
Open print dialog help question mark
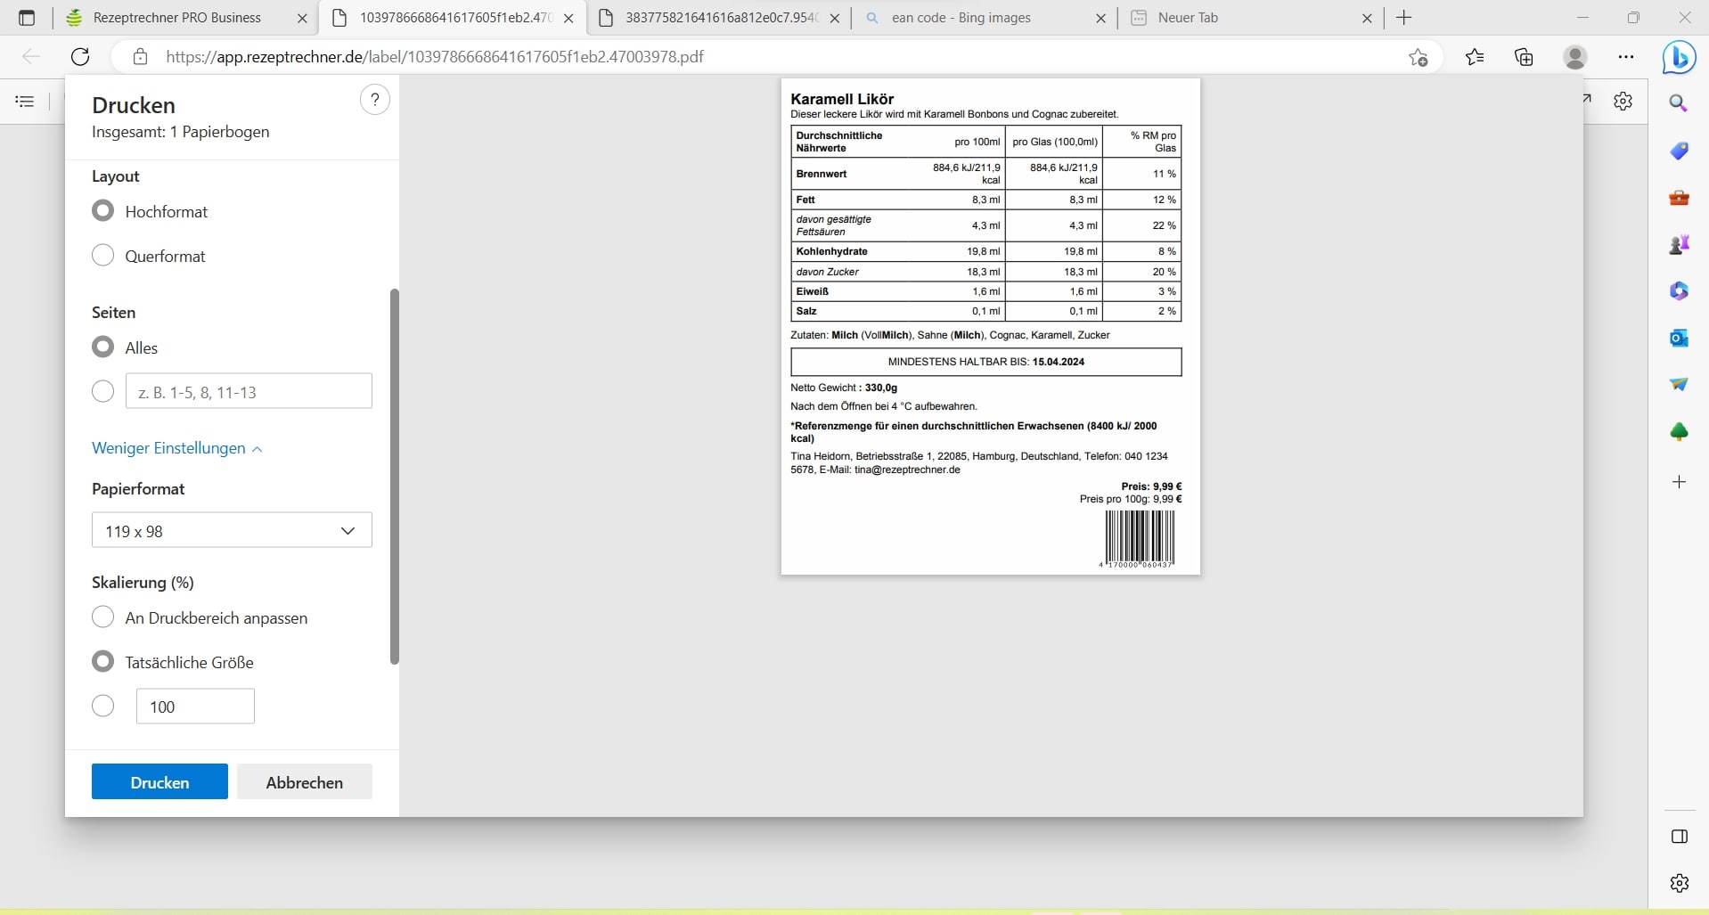point(375,100)
